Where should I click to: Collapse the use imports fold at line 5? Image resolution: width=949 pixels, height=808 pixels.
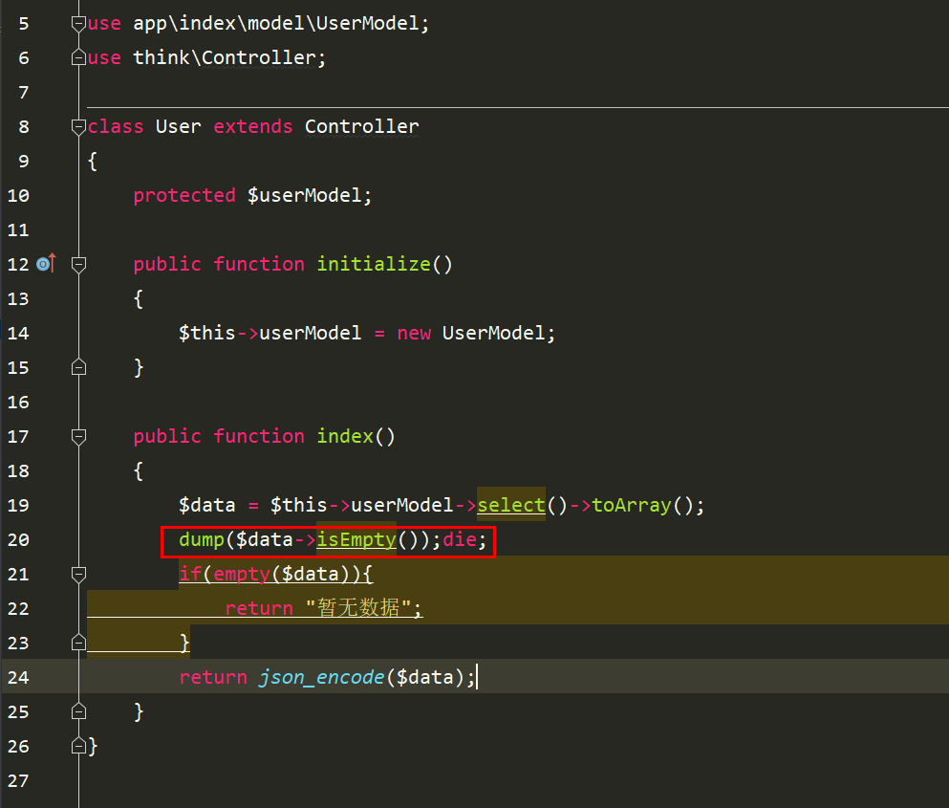pyautogui.click(x=78, y=24)
